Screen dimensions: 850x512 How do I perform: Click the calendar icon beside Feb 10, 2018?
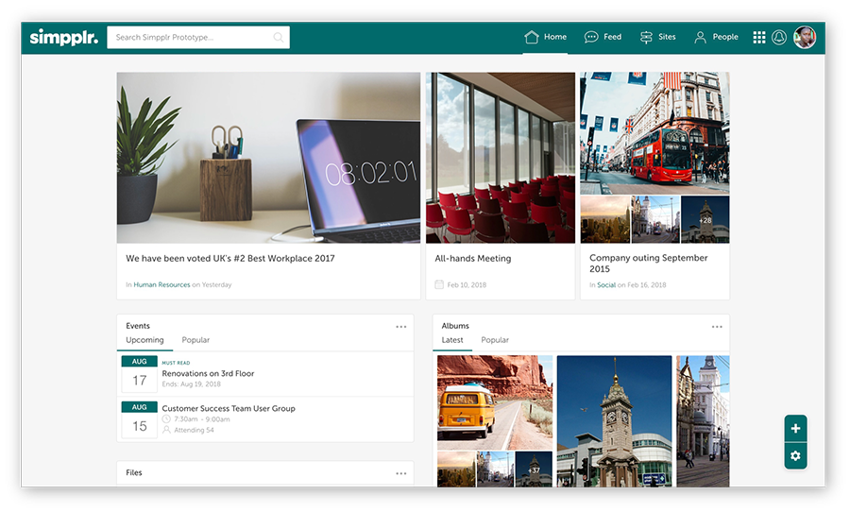(x=439, y=284)
